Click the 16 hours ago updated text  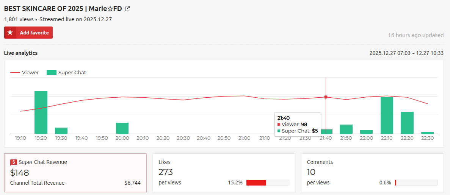click(x=416, y=35)
